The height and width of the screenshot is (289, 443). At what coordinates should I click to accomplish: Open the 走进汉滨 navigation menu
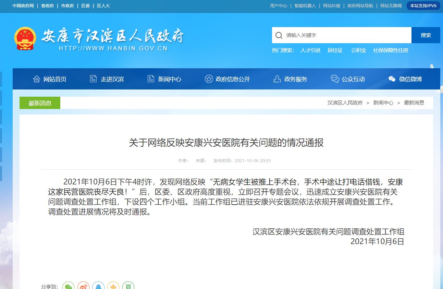107,79
